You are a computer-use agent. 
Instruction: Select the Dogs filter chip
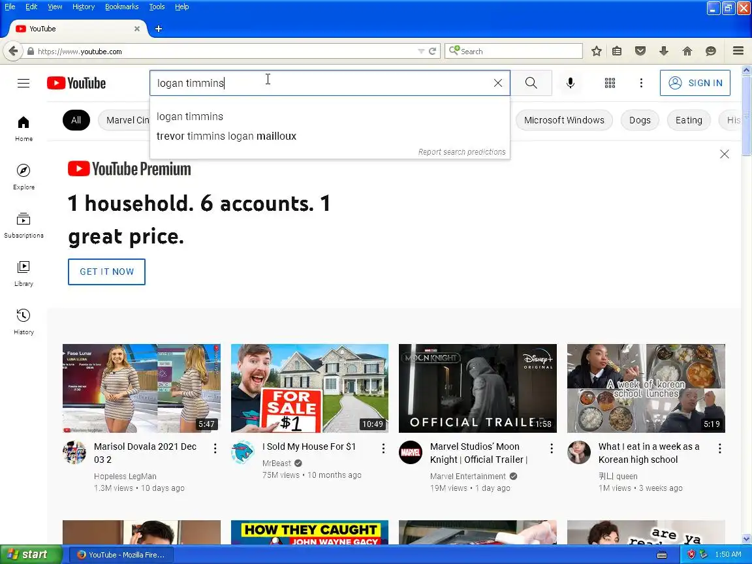point(640,120)
